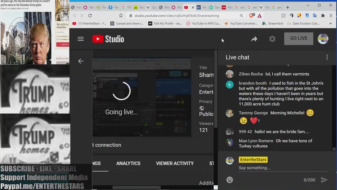The height and width of the screenshot is (190, 337).
Task: Click the YouTube Studio logo
Action: coord(108,39)
